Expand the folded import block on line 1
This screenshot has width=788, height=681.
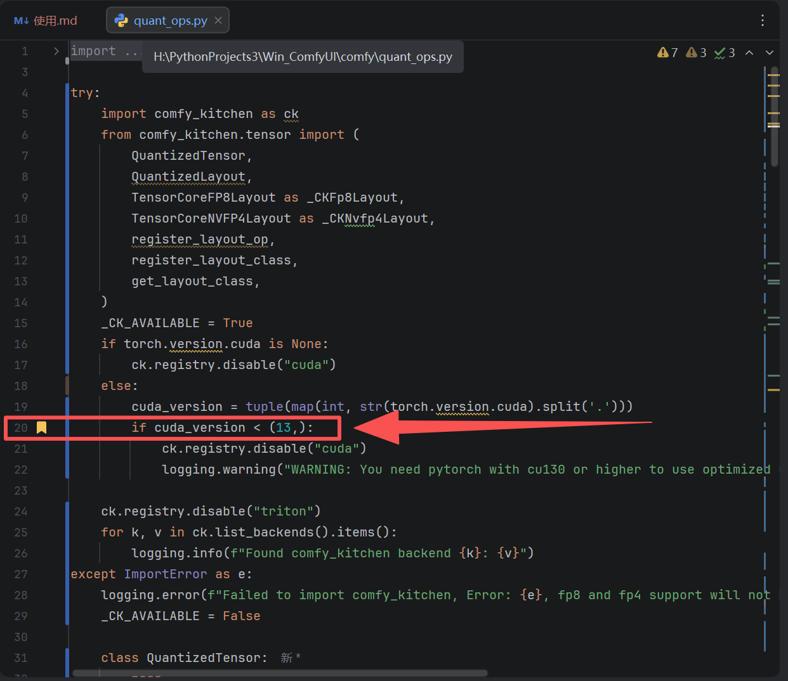[x=56, y=51]
